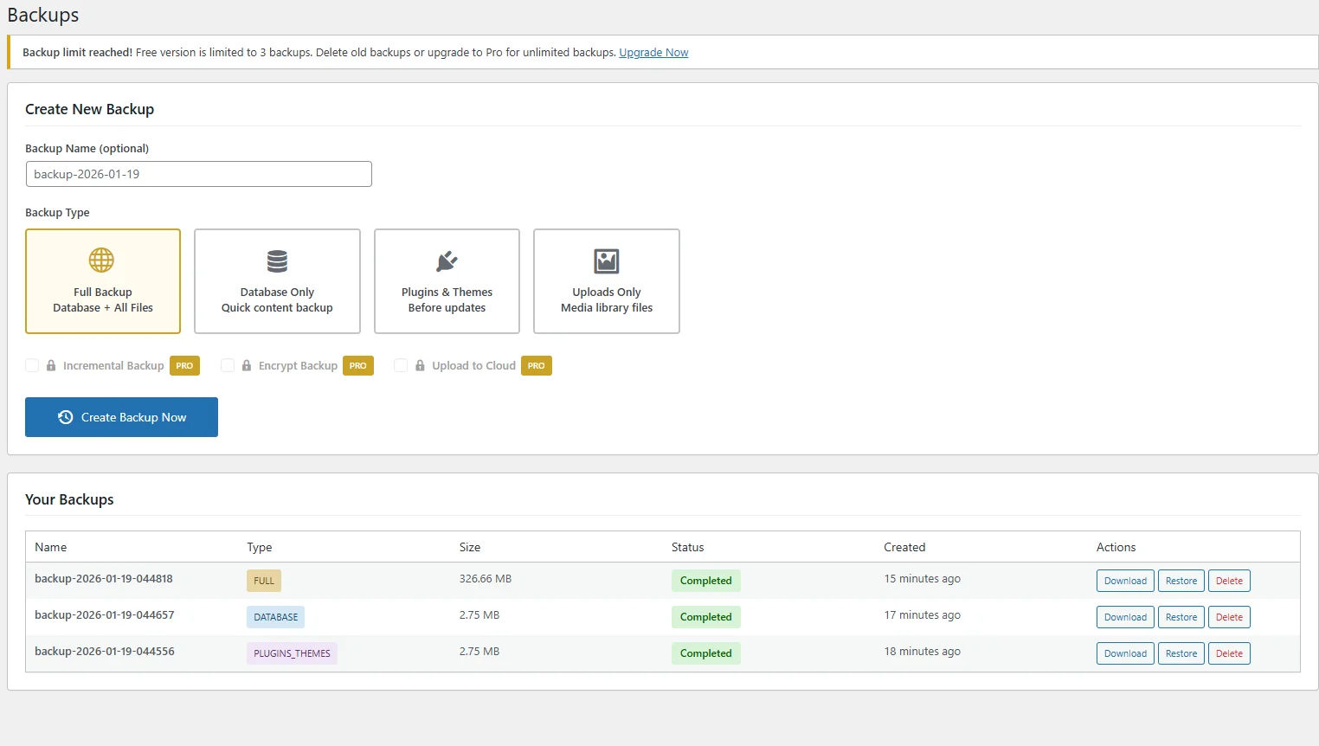Screen dimensions: 1319x746
Task: Enable the Incremental Backup checkbox
Action: point(32,365)
